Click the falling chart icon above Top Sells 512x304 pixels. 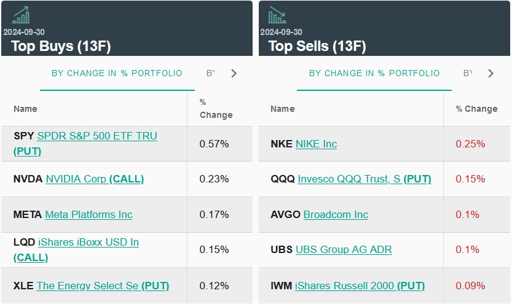(277, 15)
